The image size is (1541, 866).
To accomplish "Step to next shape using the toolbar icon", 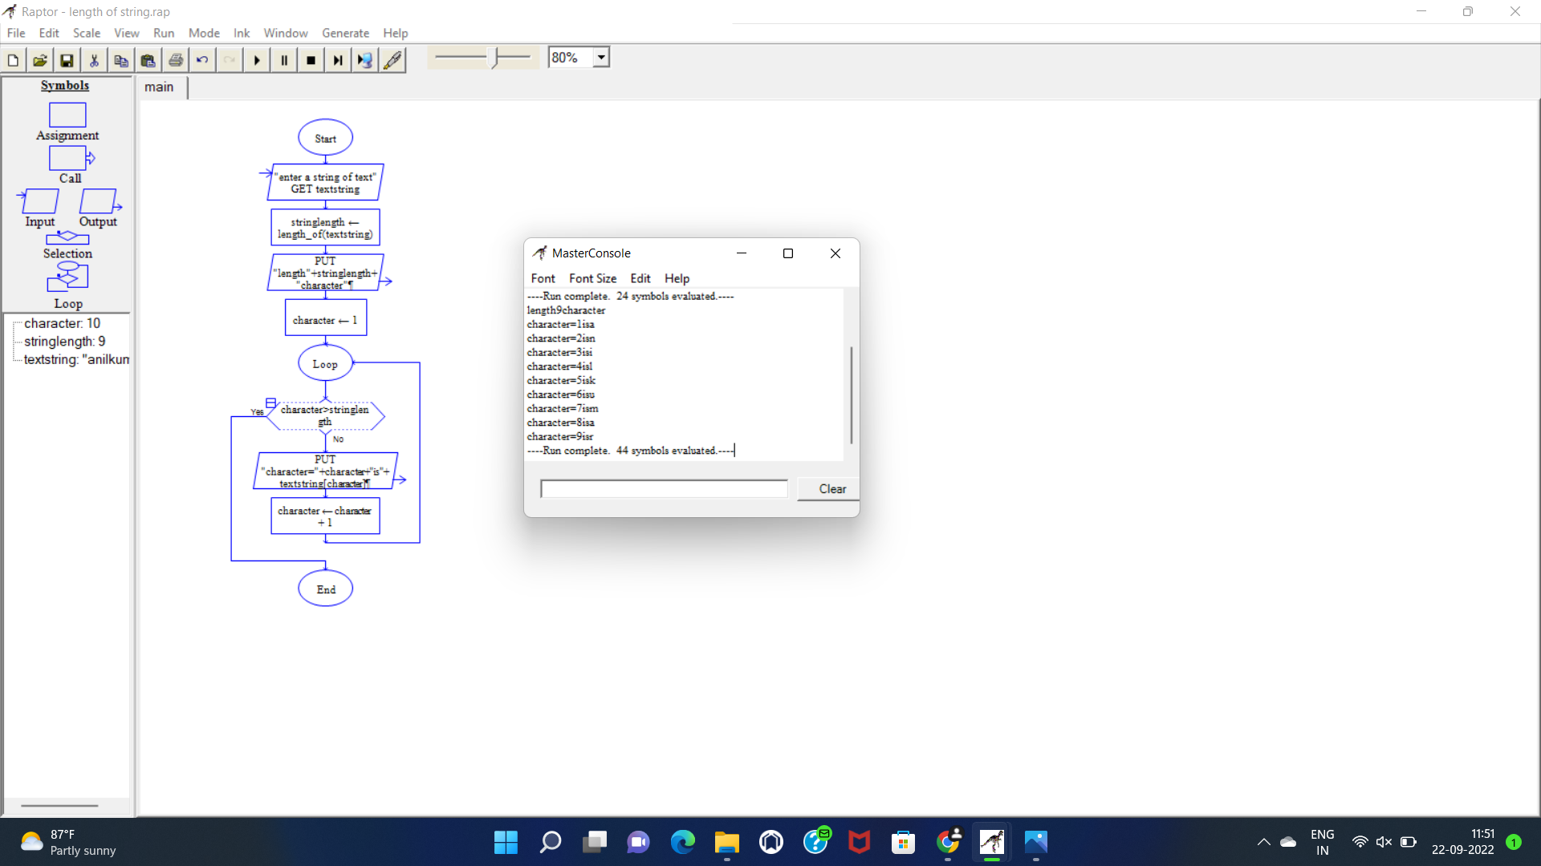I will [x=337, y=59].
